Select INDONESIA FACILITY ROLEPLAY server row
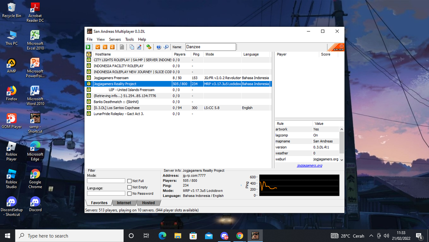 (x=178, y=66)
